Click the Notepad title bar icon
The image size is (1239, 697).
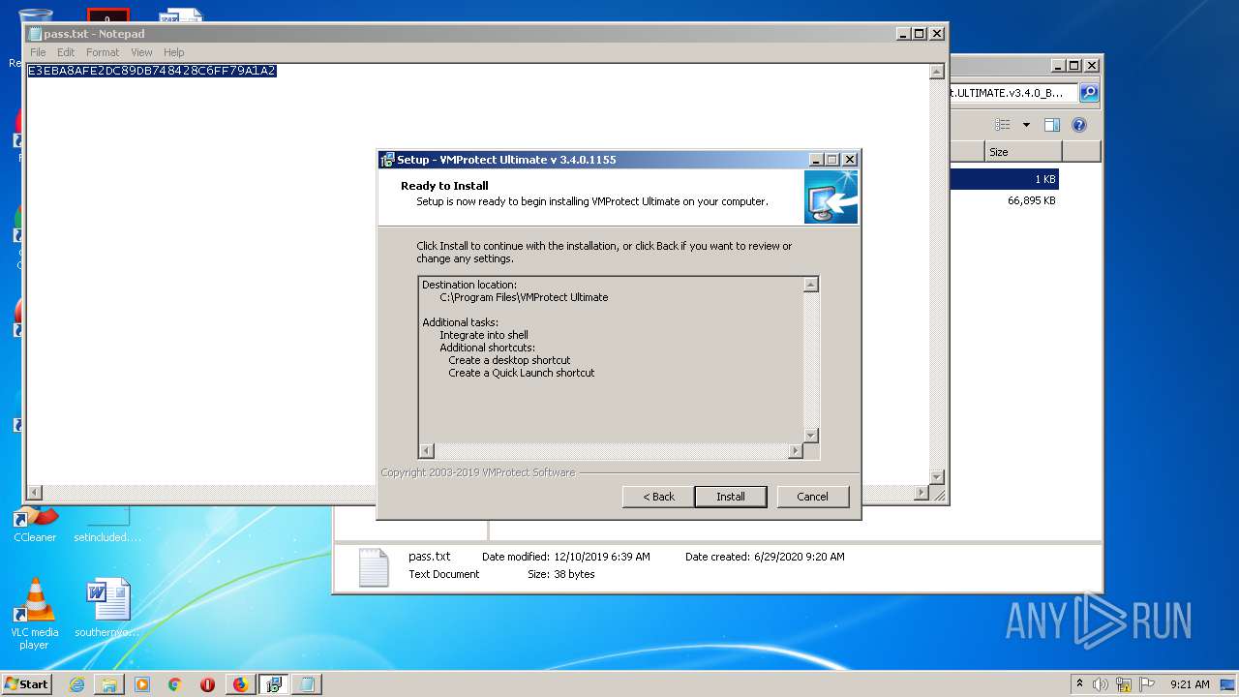tap(35, 34)
